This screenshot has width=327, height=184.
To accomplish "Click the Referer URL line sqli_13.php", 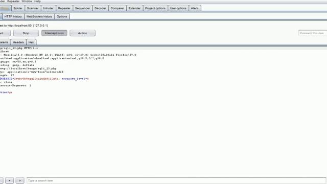I will tap(28, 68).
